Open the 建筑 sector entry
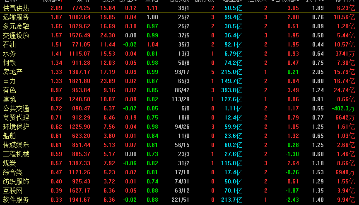 pos(9,100)
